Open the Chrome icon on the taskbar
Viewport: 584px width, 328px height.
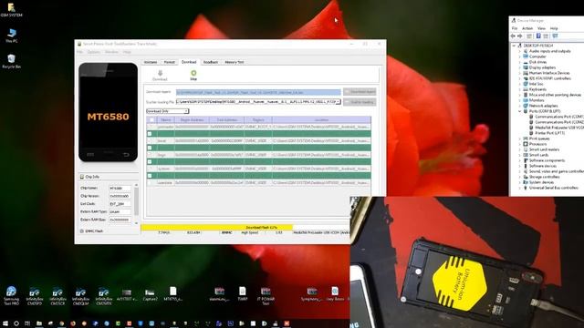(x=61, y=323)
